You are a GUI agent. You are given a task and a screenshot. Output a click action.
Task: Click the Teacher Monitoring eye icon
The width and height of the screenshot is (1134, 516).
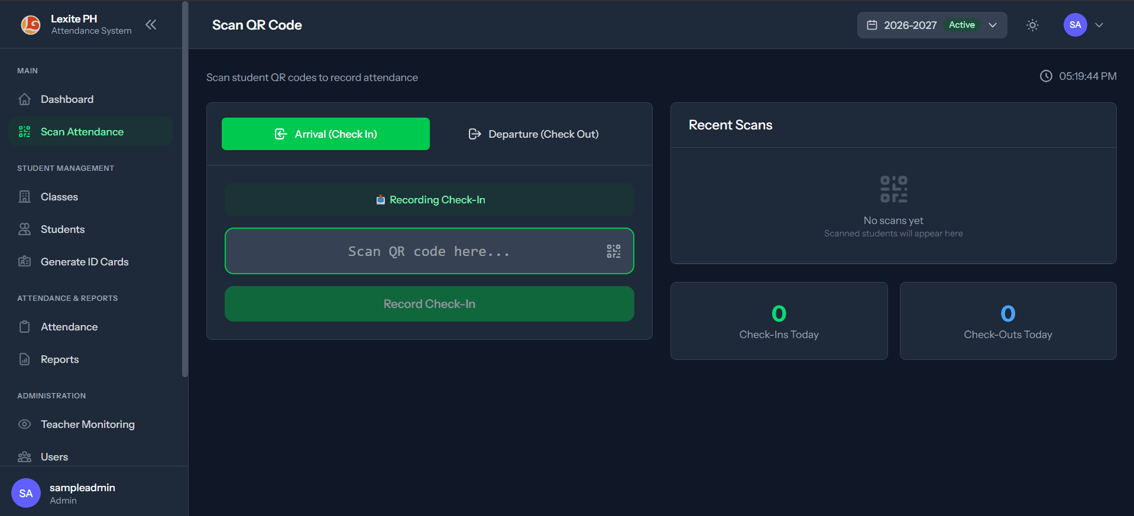(x=24, y=424)
